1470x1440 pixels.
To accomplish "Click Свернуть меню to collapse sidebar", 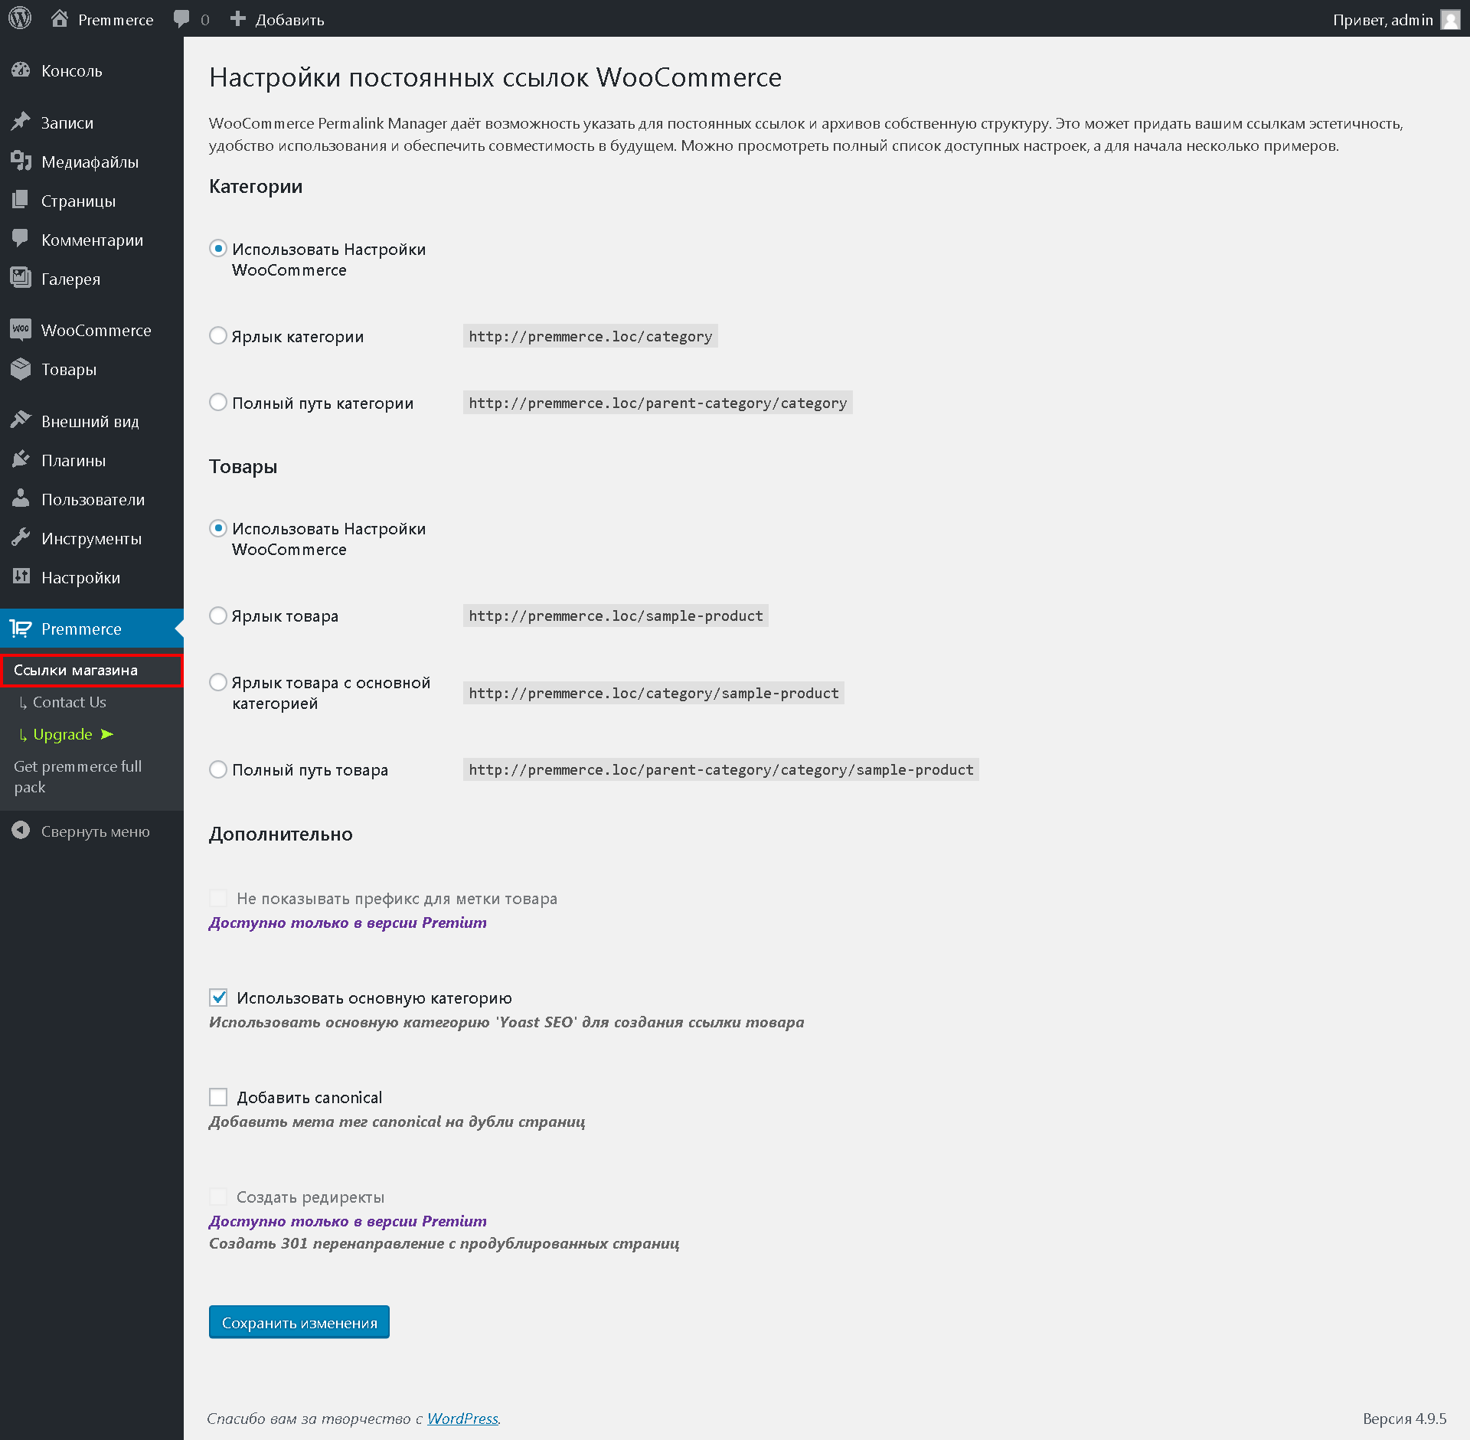I will click(x=92, y=831).
